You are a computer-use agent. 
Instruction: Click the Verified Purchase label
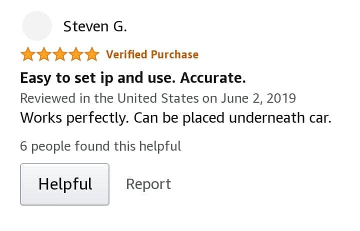tap(152, 54)
